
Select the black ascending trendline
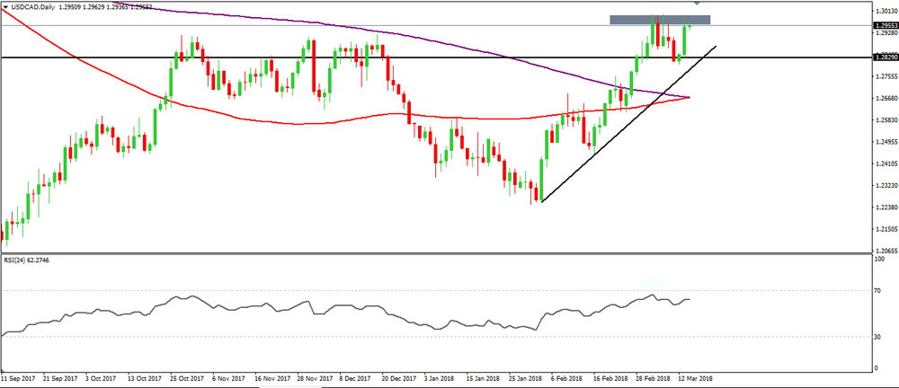point(628,123)
